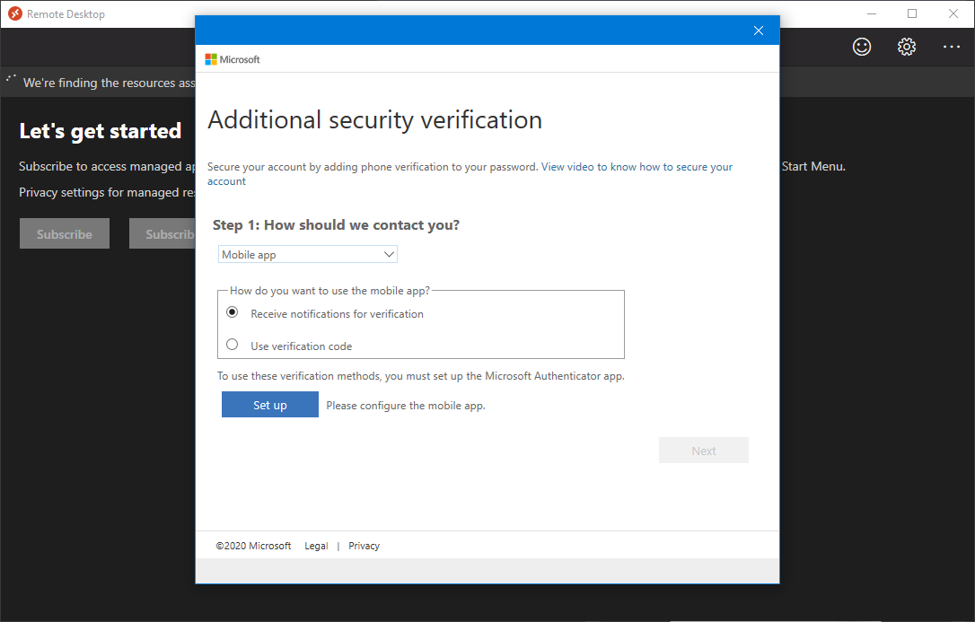Image resolution: width=975 pixels, height=622 pixels.
Task: Click the 'Additional security verification' title
Action: [375, 120]
